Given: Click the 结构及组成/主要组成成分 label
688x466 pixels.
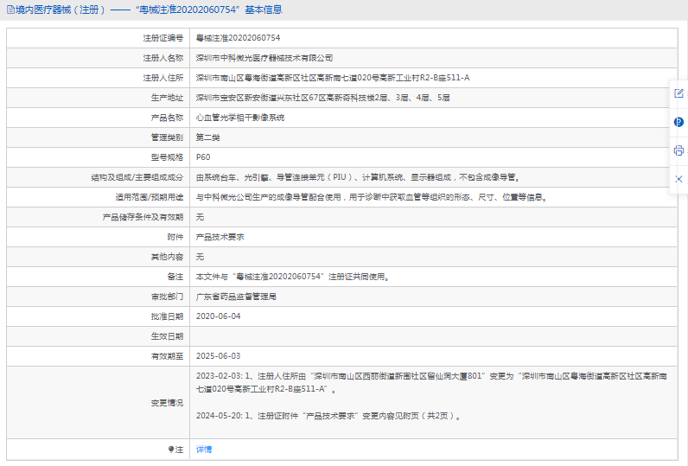Looking at the screenshot, I should pos(137,177).
